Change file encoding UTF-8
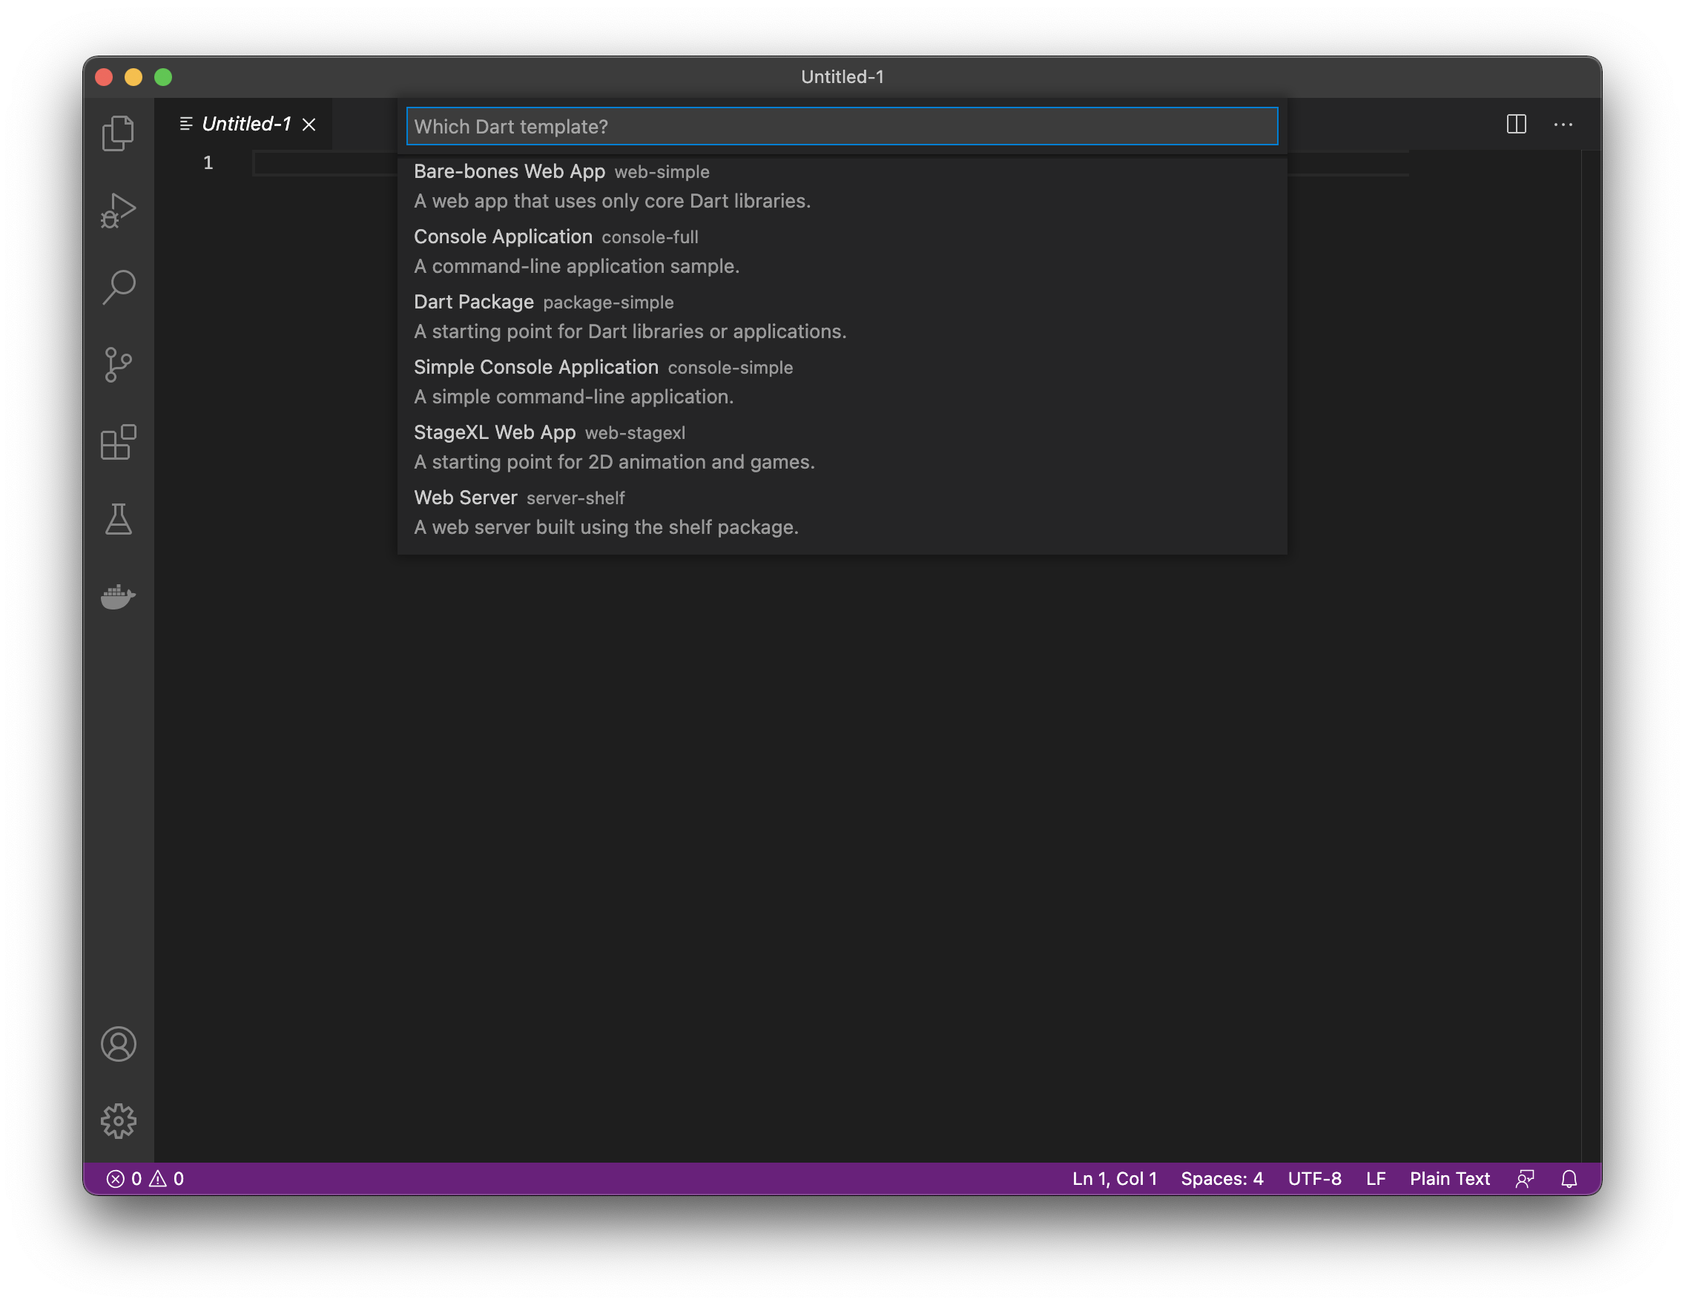 click(1314, 1178)
